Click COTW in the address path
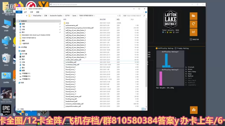Screen dimensions: 225x126 click(67, 16)
